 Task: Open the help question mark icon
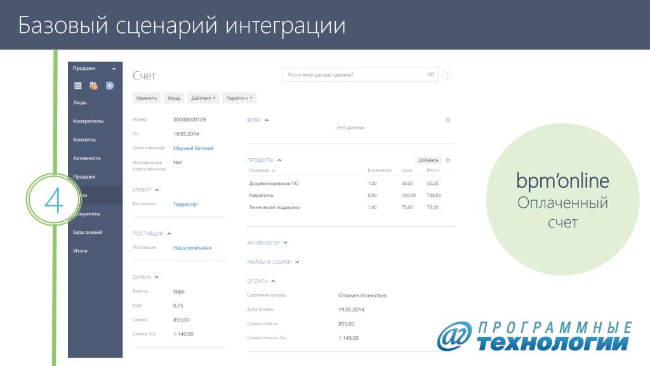coord(447,75)
